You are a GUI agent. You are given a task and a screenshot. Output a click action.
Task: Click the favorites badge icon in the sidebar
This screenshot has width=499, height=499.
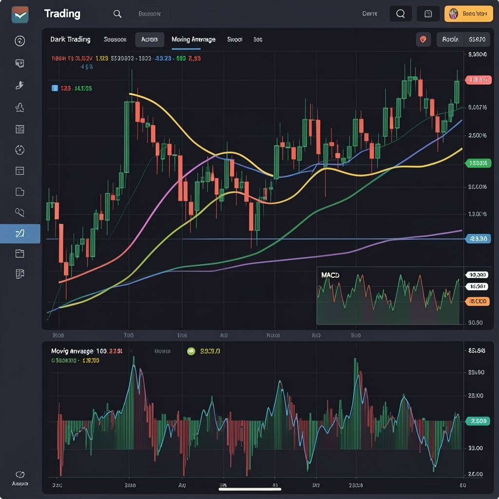(19, 107)
